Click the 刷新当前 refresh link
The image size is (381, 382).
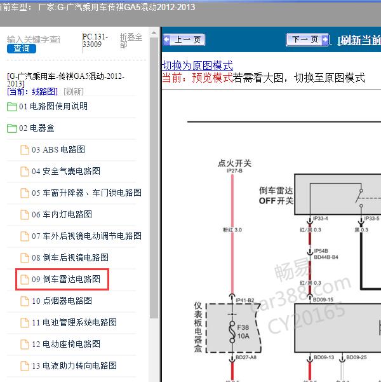point(359,40)
